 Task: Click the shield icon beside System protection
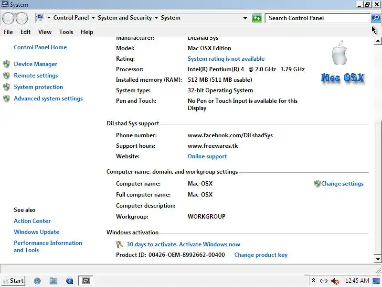pos(7,87)
